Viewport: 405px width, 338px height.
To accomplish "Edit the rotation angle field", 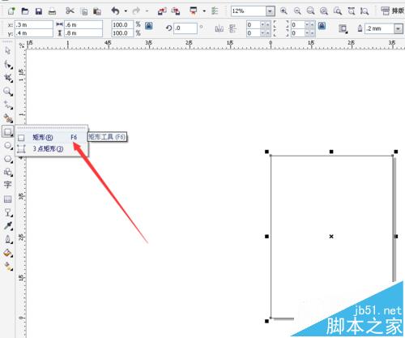I will [x=185, y=28].
